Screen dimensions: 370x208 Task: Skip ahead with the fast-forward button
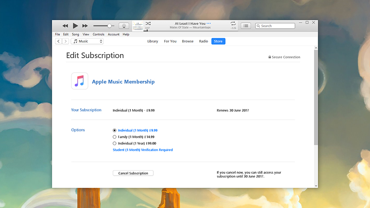(x=85, y=26)
